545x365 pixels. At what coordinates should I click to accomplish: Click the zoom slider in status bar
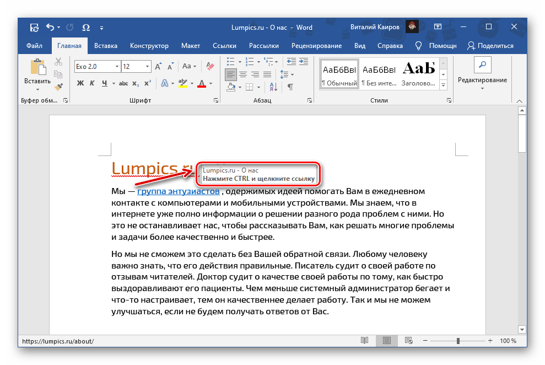458,341
